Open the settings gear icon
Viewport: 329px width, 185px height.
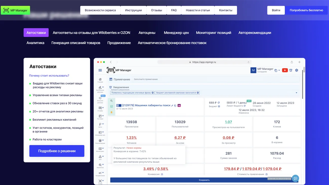click(x=297, y=70)
